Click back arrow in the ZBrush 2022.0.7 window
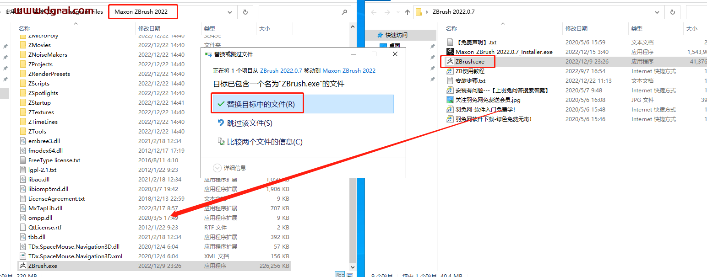This screenshot has width=707, height=277. pyautogui.click(x=374, y=12)
